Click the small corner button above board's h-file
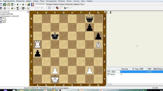 pos(105,12)
